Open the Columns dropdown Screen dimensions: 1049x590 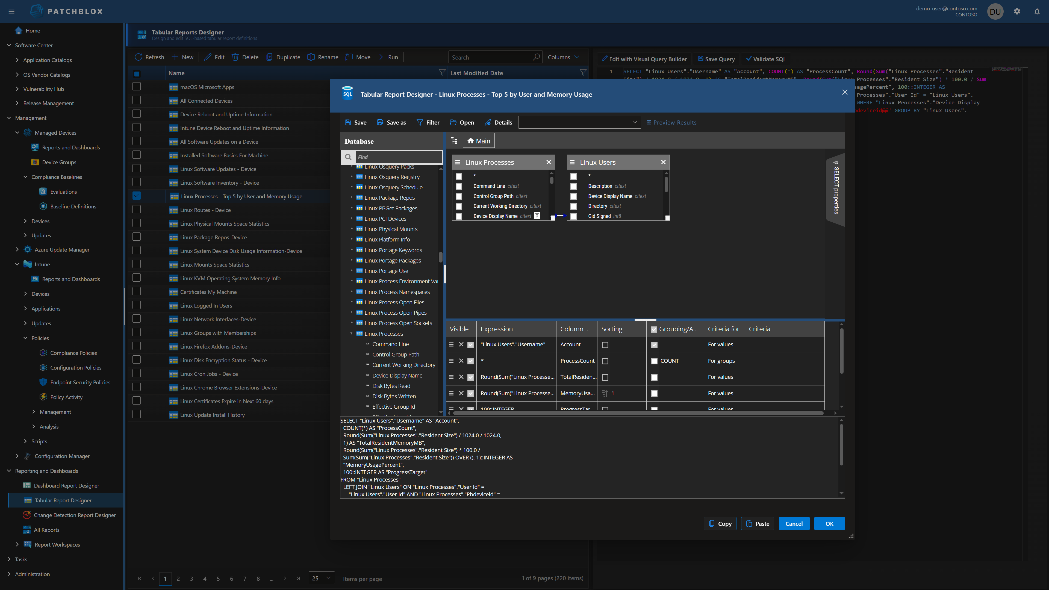pos(564,57)
